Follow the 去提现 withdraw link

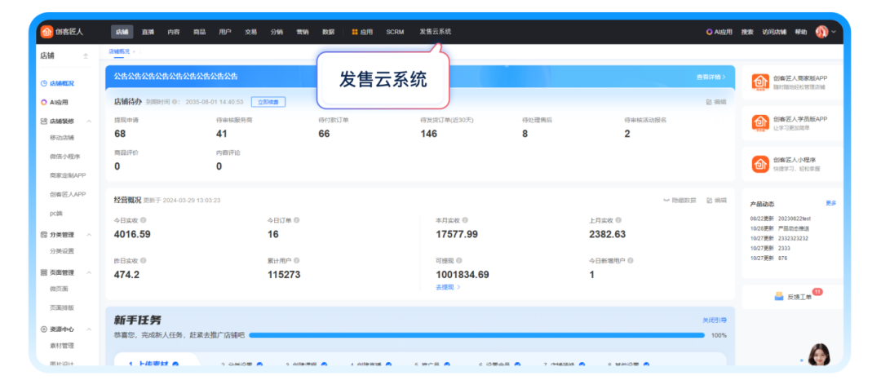pos(447,287)
